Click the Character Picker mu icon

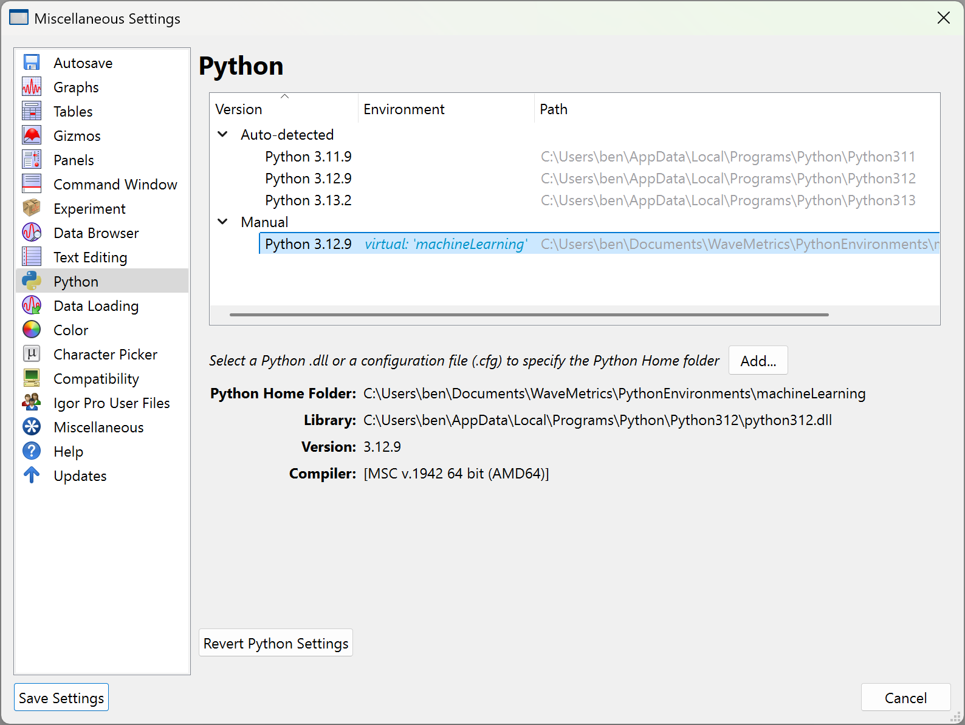(32, 354)
